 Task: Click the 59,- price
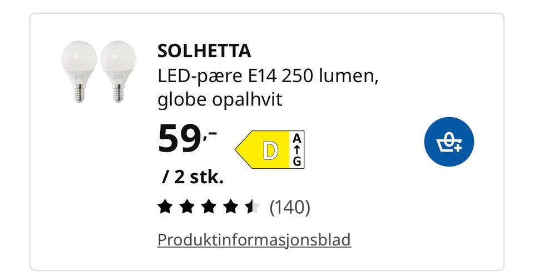pyautogui.click(x=187, y=140)
